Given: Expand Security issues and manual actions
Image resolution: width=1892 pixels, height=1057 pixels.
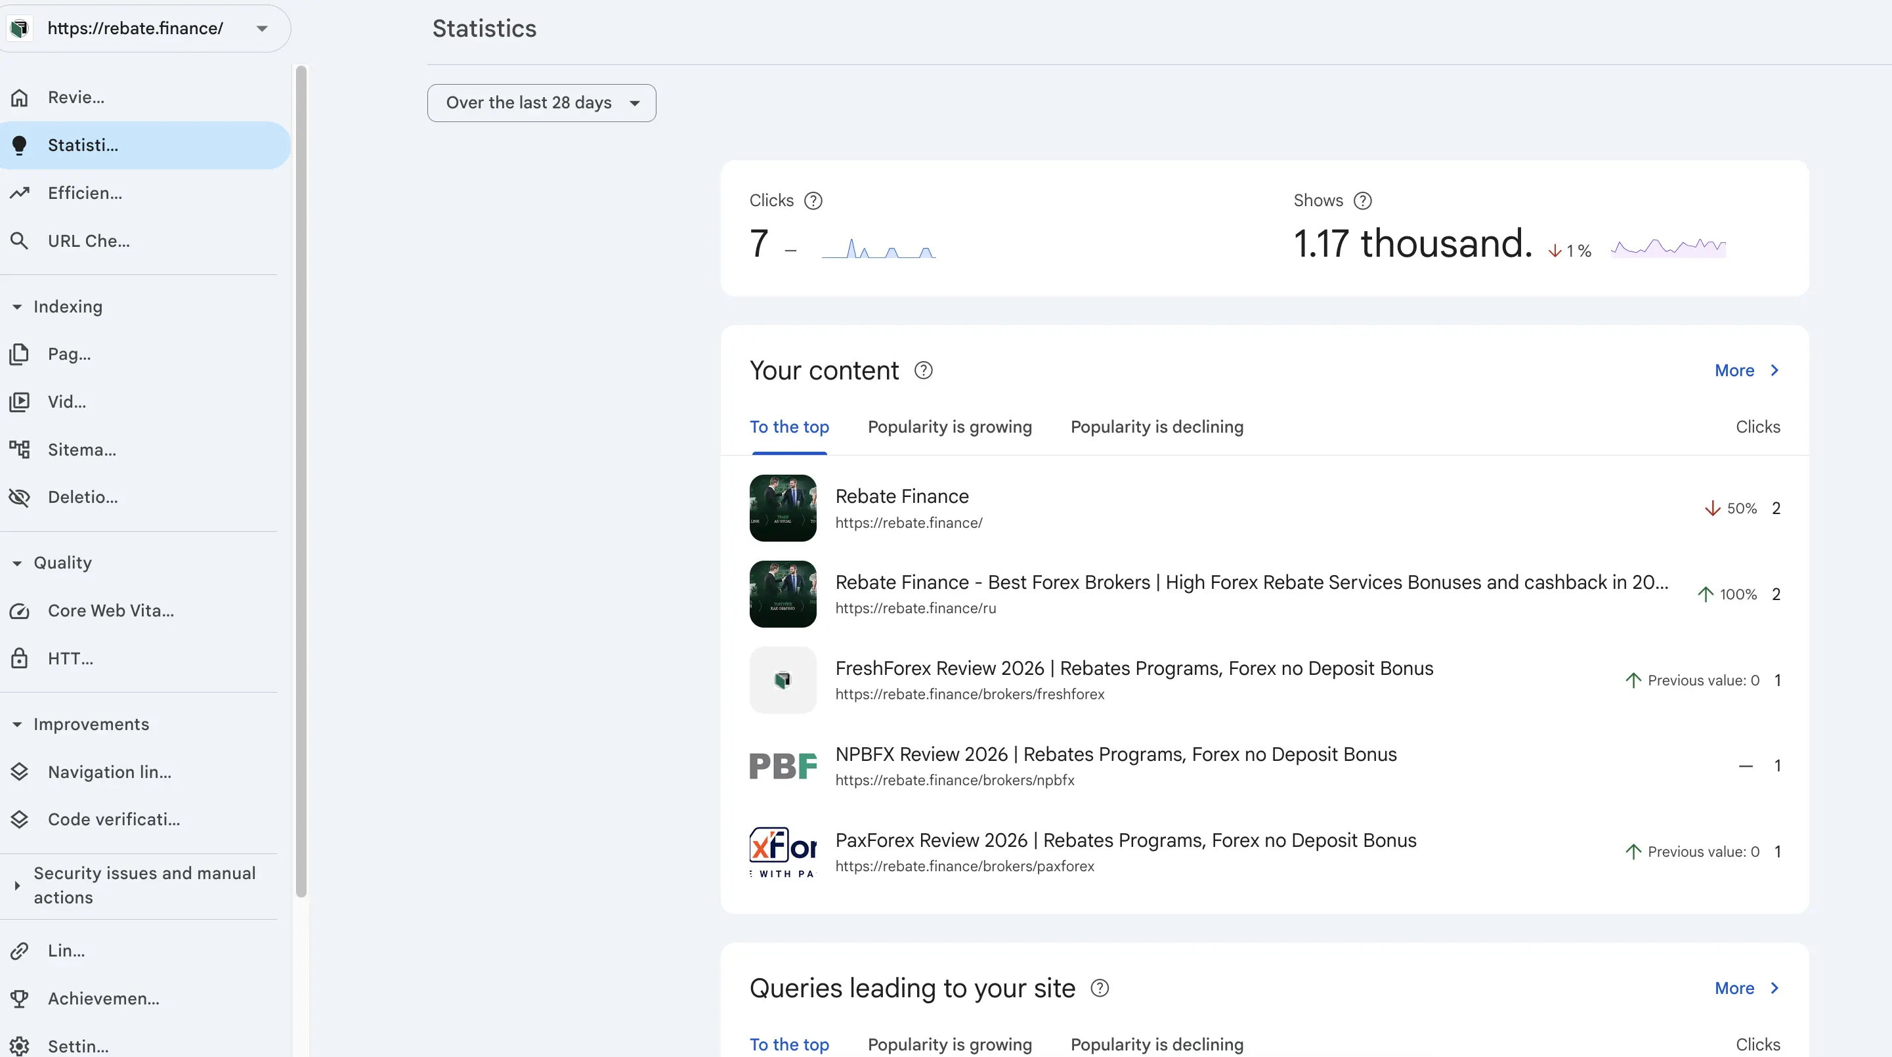Looking at the screenshot, I should (x=17, y=886).
